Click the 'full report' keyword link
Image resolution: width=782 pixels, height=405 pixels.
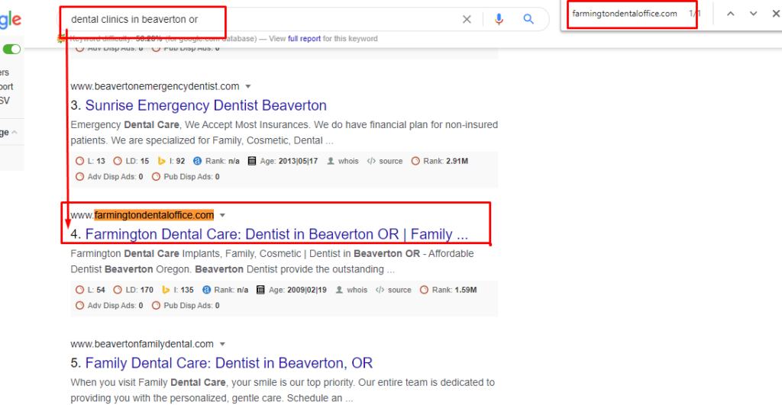tap(304, 38)
